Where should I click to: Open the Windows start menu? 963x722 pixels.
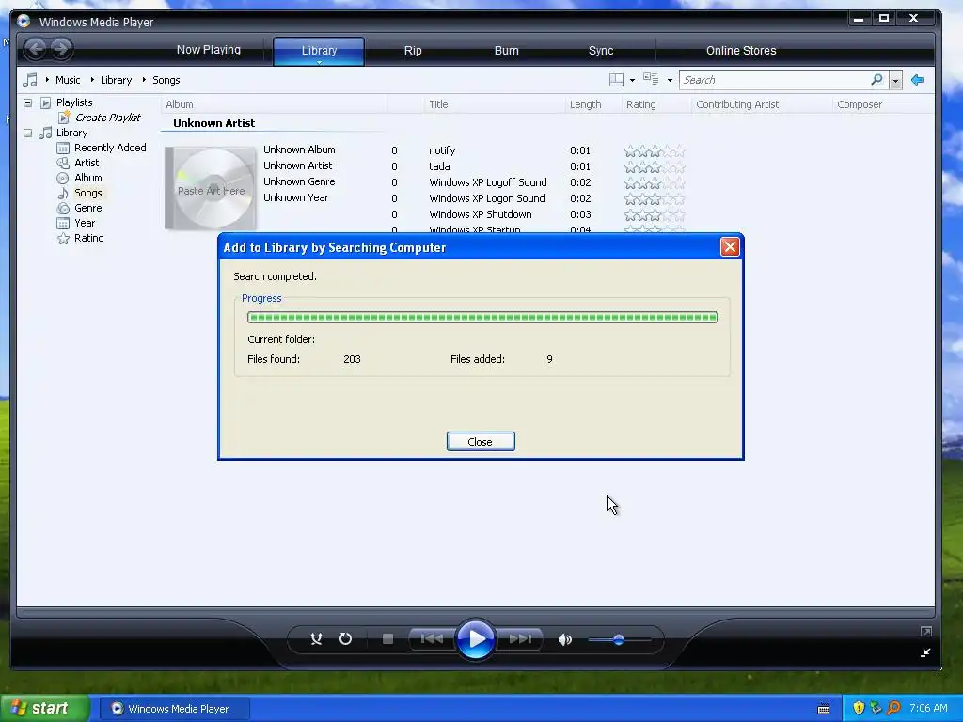(45, 708)
